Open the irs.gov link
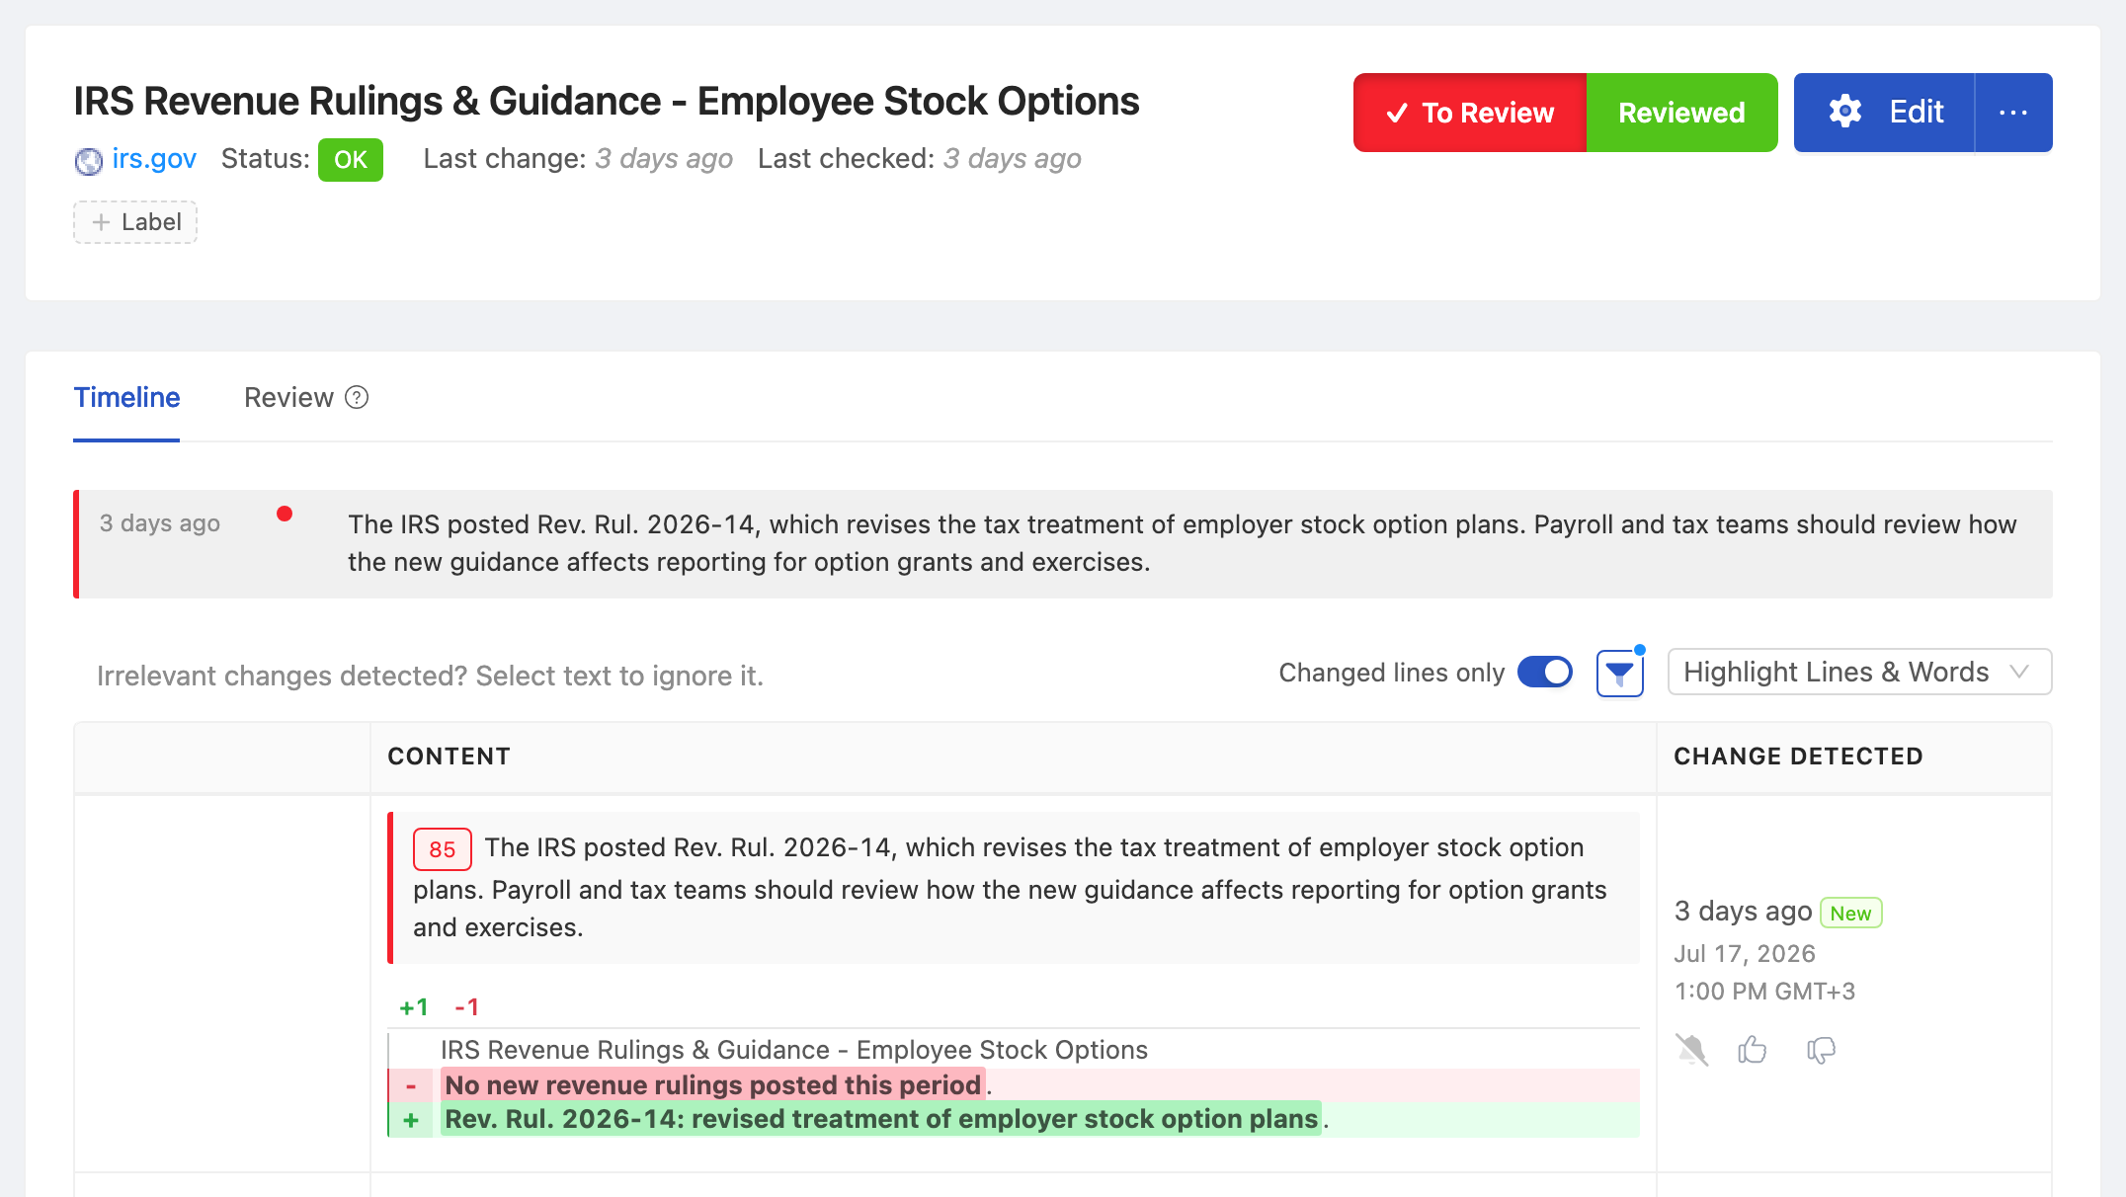Viewport: 2126px width, 1197px height. (x=154, y=159)
